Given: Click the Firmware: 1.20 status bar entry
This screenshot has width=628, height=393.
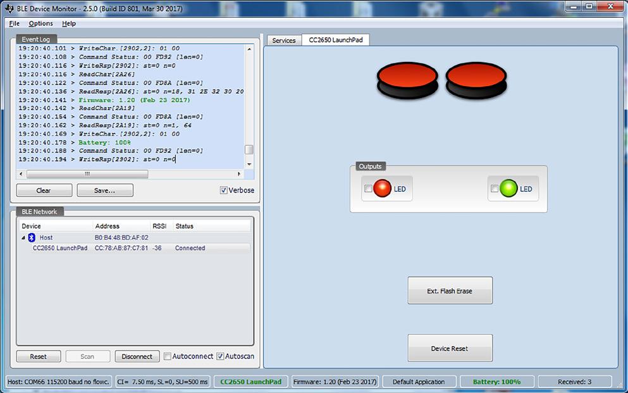Looking at the screenshot, I should click(x=335, y=382).
